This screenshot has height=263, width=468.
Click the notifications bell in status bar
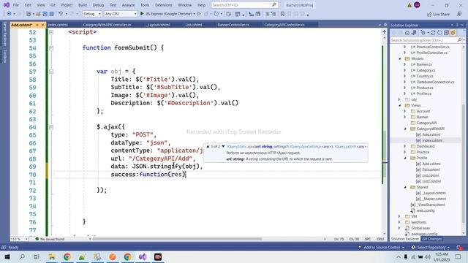click(x=459, y=247)
